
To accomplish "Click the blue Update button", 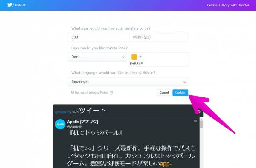I will [180, 92].
